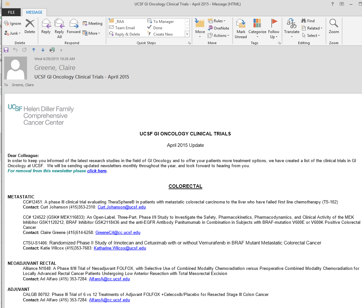Click Find in the Editing group
This screenshot has width=362, height=308.
coord(308,21)
